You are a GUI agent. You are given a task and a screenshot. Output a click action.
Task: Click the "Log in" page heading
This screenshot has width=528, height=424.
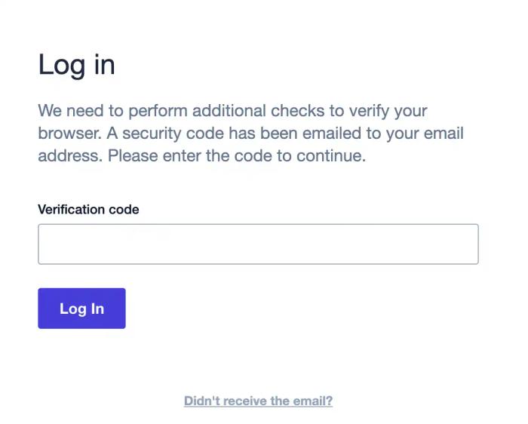[76, 65]
